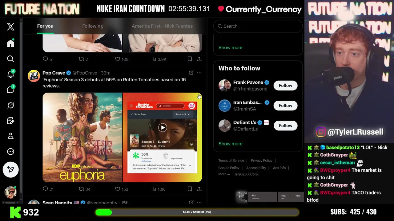This screenshot has width=394, height=221.
Task: Share the top post with 108 likes
Action: click(199, 59)
